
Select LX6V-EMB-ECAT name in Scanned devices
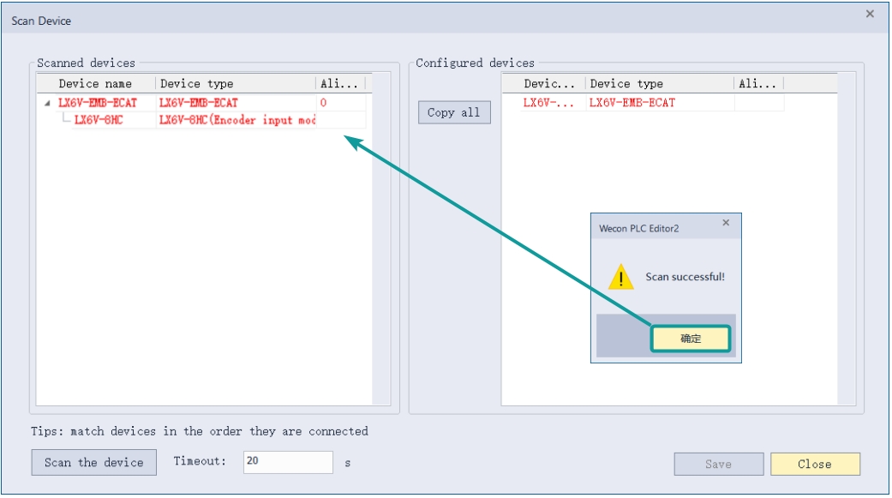pyautogui.click(x=97, y=103)
